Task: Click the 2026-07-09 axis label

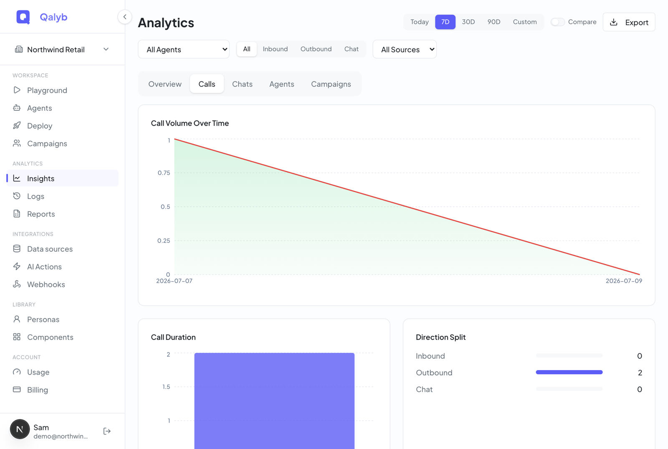Action: pyautogui.click(x=624, y=281)
